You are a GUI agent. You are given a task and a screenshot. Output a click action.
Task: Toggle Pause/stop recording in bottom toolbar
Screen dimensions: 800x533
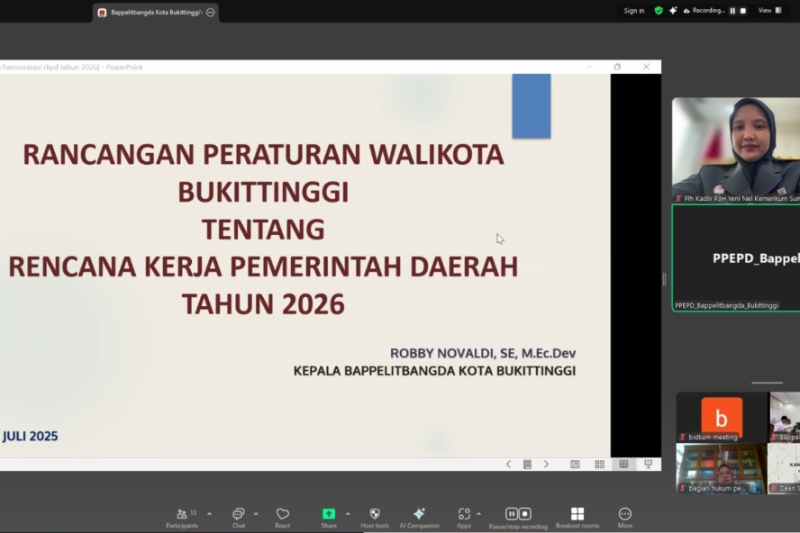(x=518, y=515)
